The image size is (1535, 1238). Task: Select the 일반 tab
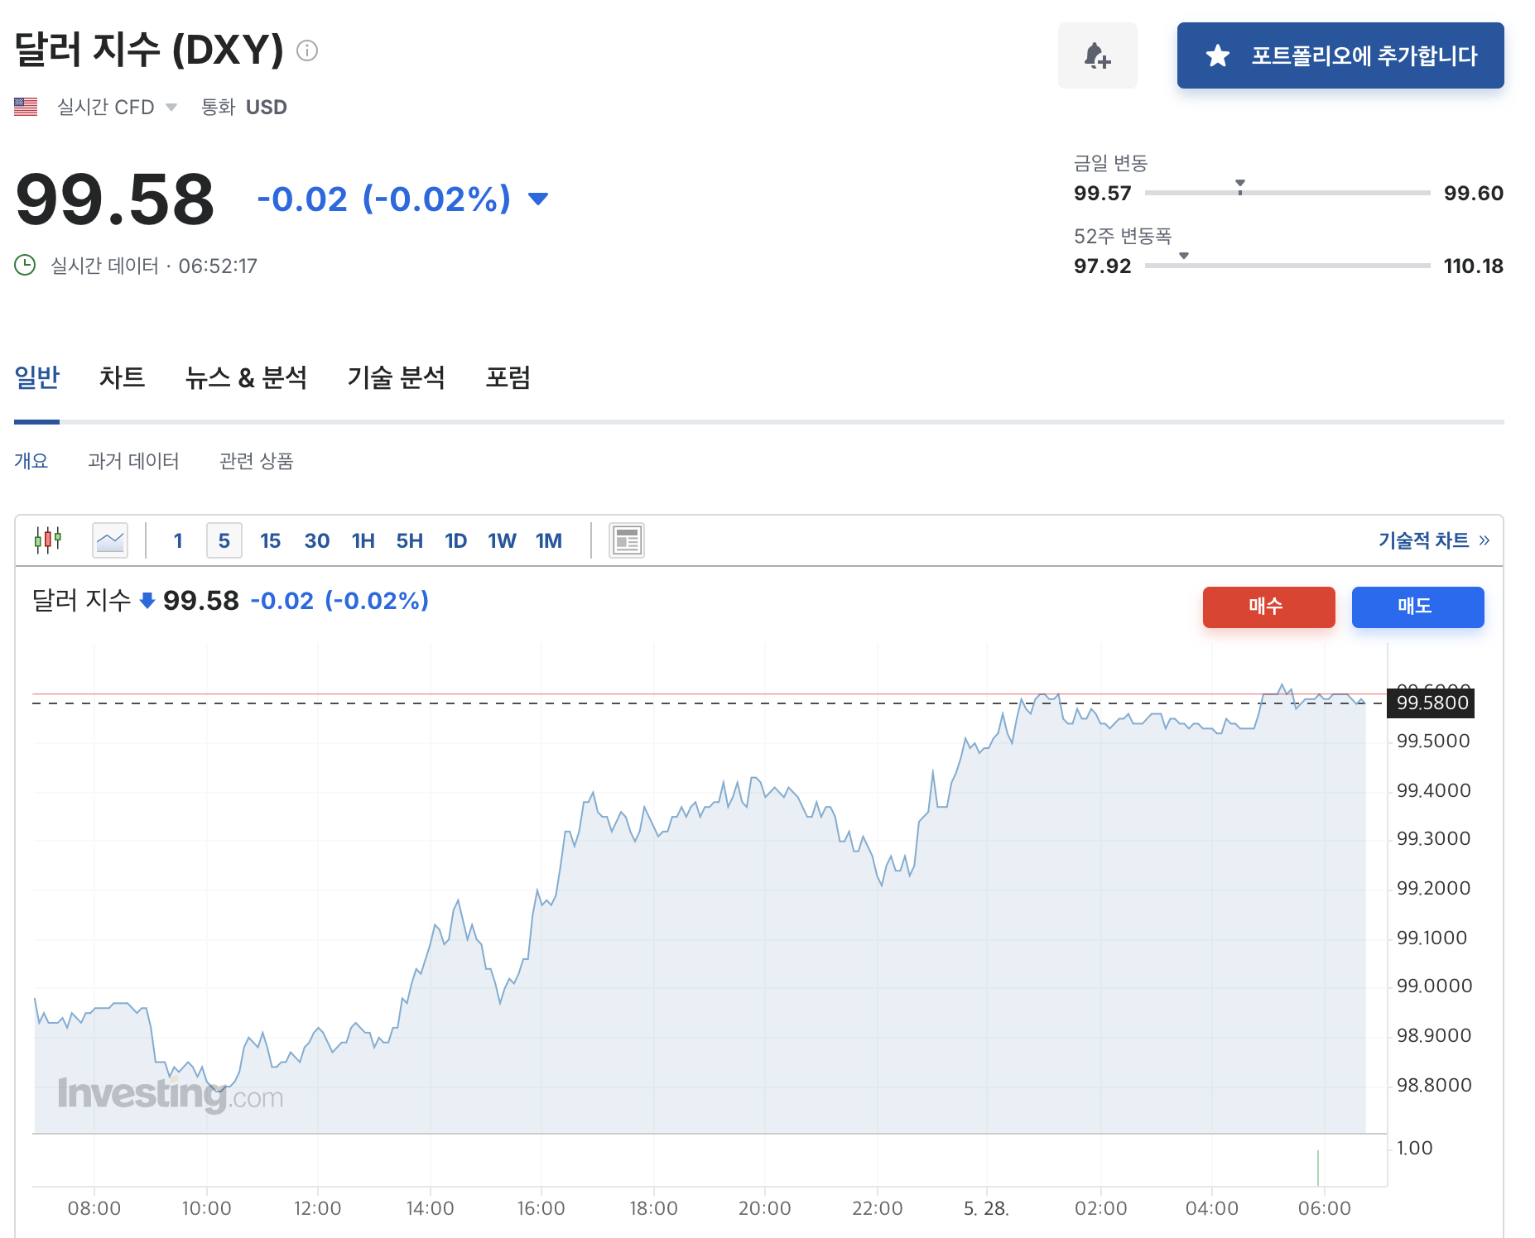coord(37,377)
